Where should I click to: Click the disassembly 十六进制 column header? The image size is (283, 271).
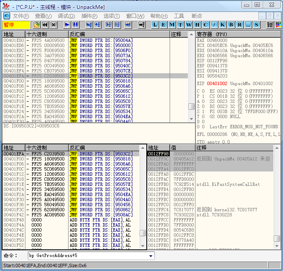coord(47,34)
